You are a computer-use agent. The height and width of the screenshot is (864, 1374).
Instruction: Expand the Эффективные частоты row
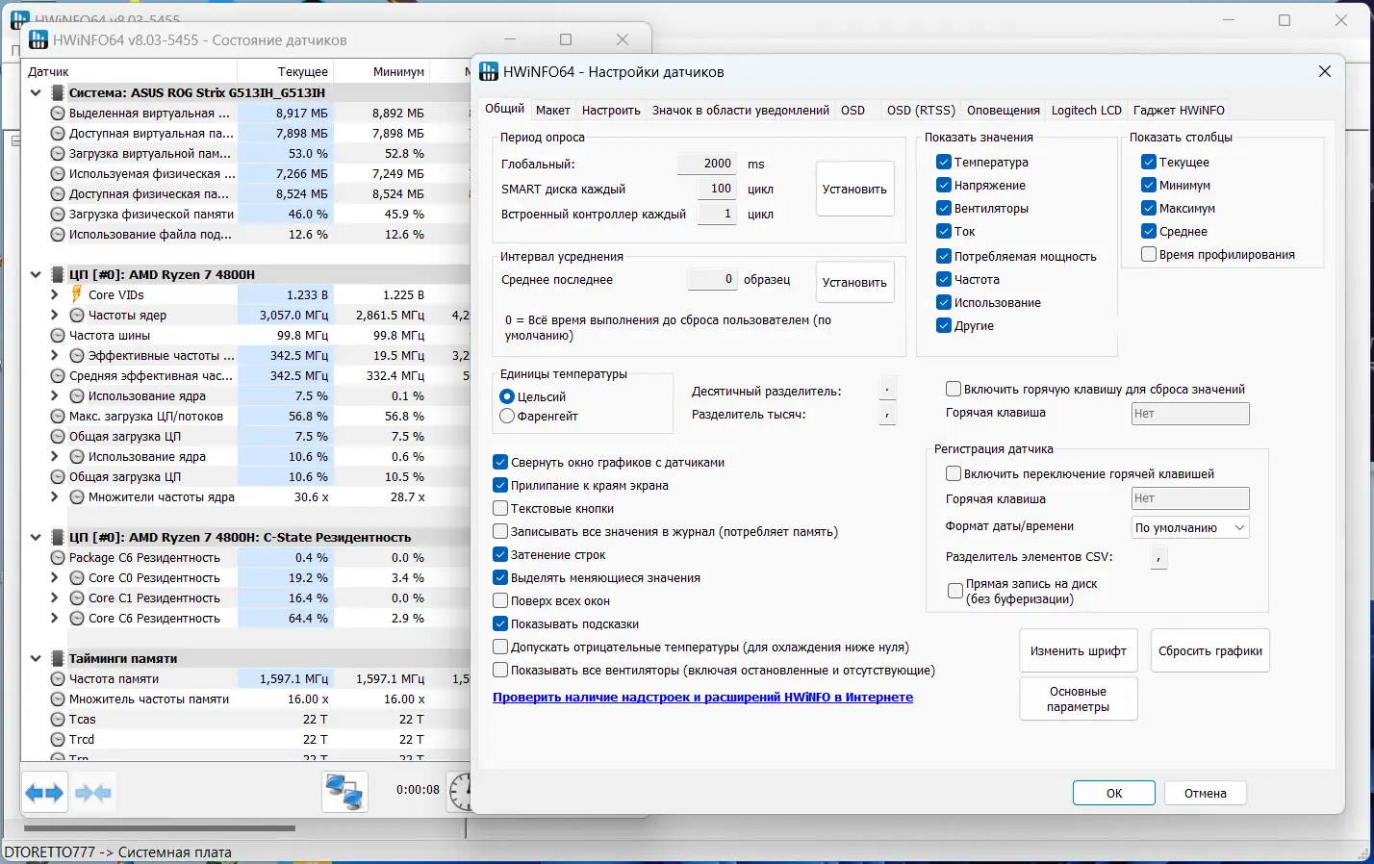[55, 356]
